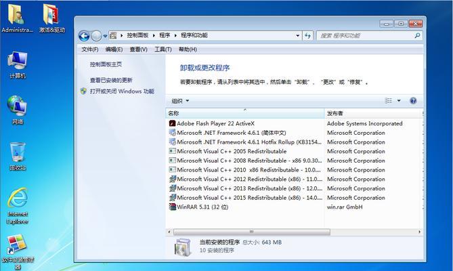This screenshot has width=453, height=271.
Task: Open 打开或关闭 Windows 功能 link
Action: pyautogui.click(x=122, y=91)
